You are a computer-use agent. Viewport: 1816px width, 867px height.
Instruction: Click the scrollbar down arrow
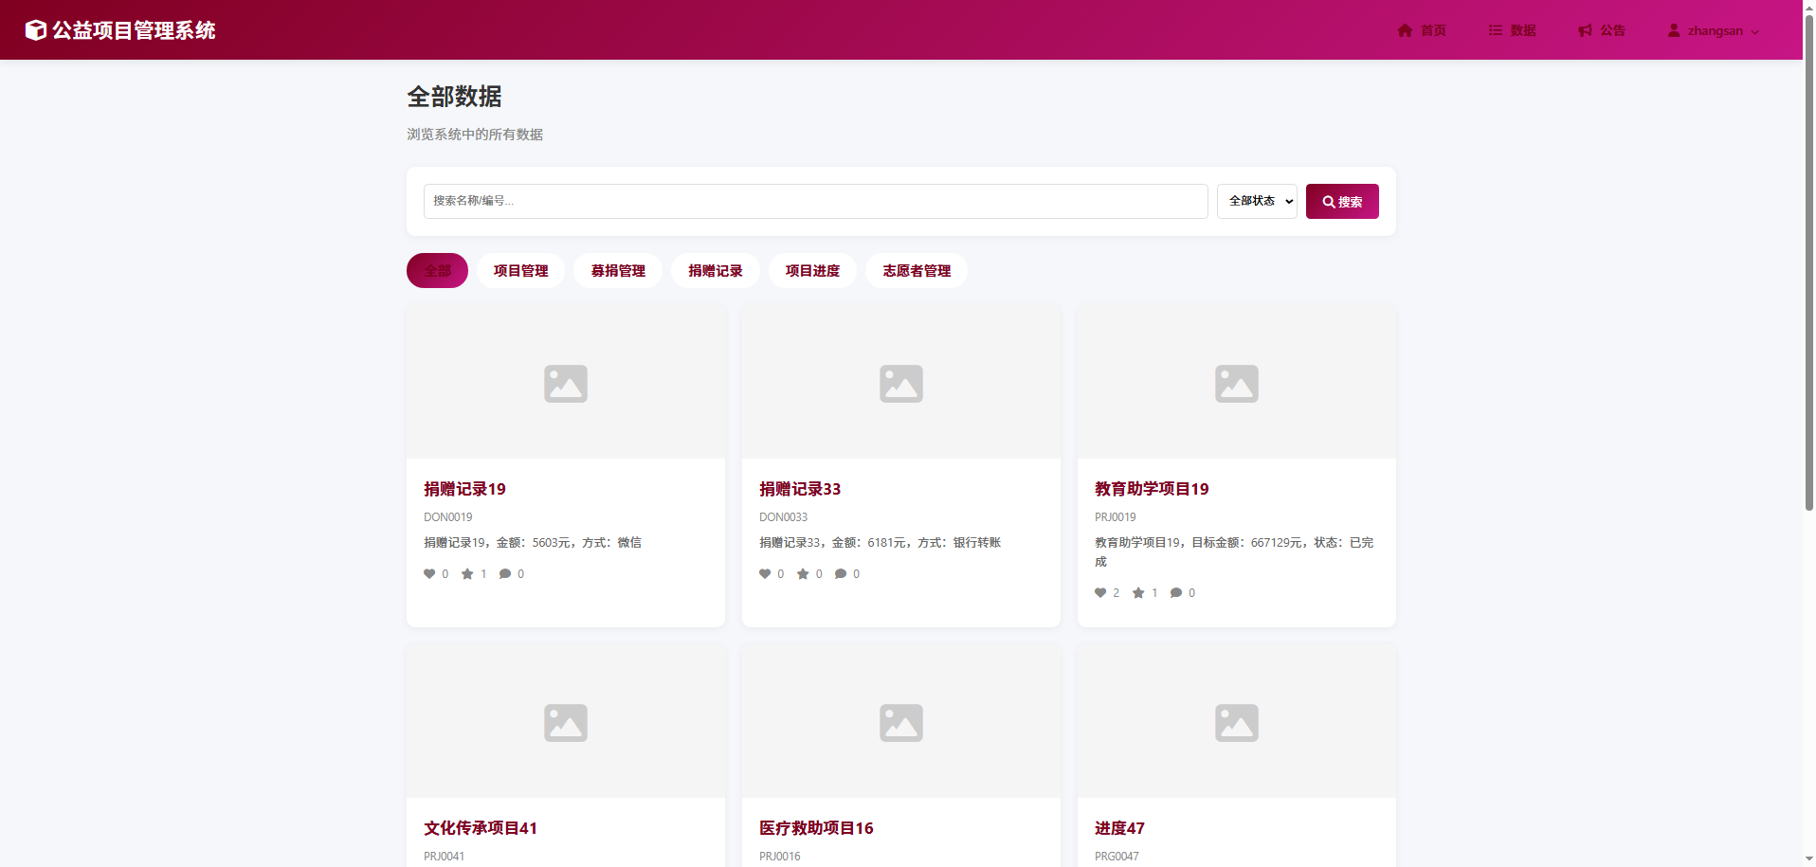point(1808,859)
